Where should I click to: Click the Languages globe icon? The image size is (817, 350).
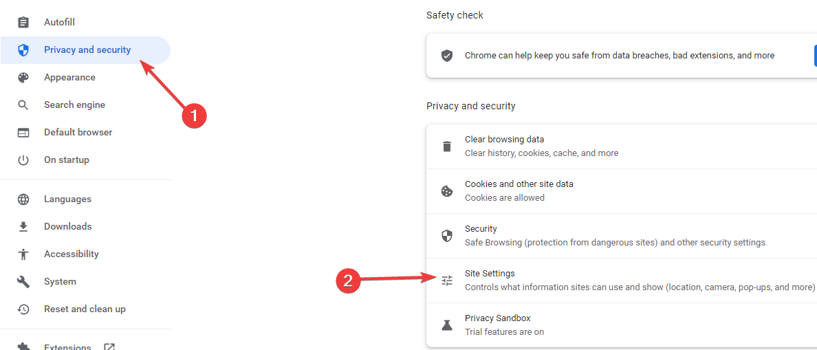point(23,199)
